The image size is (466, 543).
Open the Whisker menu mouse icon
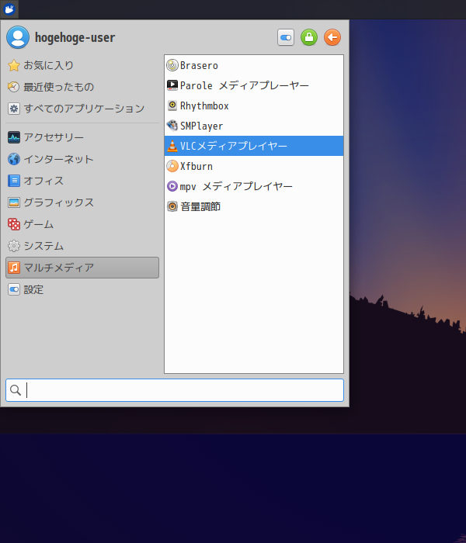tap(9, 9)
